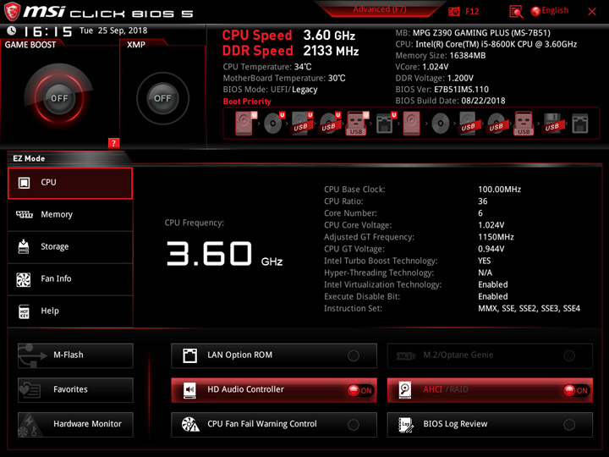
Task: Click the Fan Info fan icon
Action: pos(24,279)
